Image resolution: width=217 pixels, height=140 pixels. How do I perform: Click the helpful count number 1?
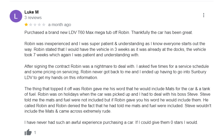tap(35, 132)
